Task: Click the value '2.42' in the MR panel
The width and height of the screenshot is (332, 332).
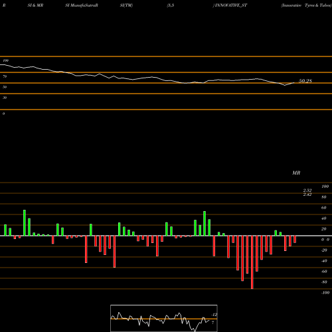Action: click(307, 195)
